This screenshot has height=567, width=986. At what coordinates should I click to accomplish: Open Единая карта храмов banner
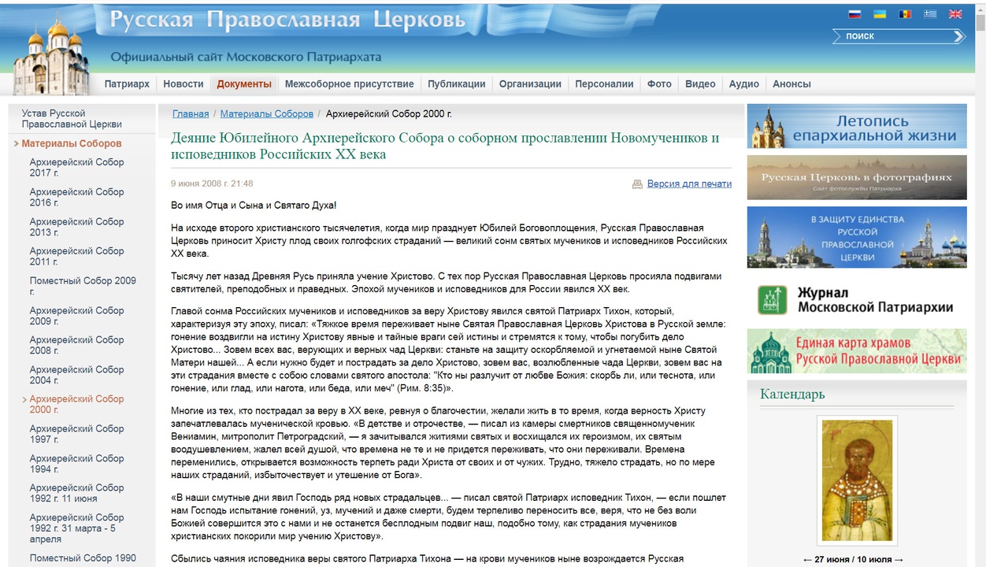pyautogui.click(x=857, y=351)
